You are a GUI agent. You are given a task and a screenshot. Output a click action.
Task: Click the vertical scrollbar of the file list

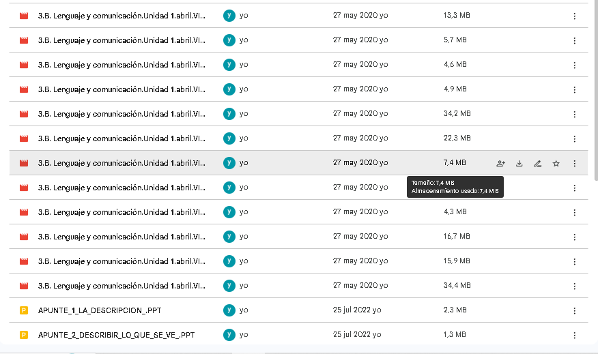(x=595, y=91)
